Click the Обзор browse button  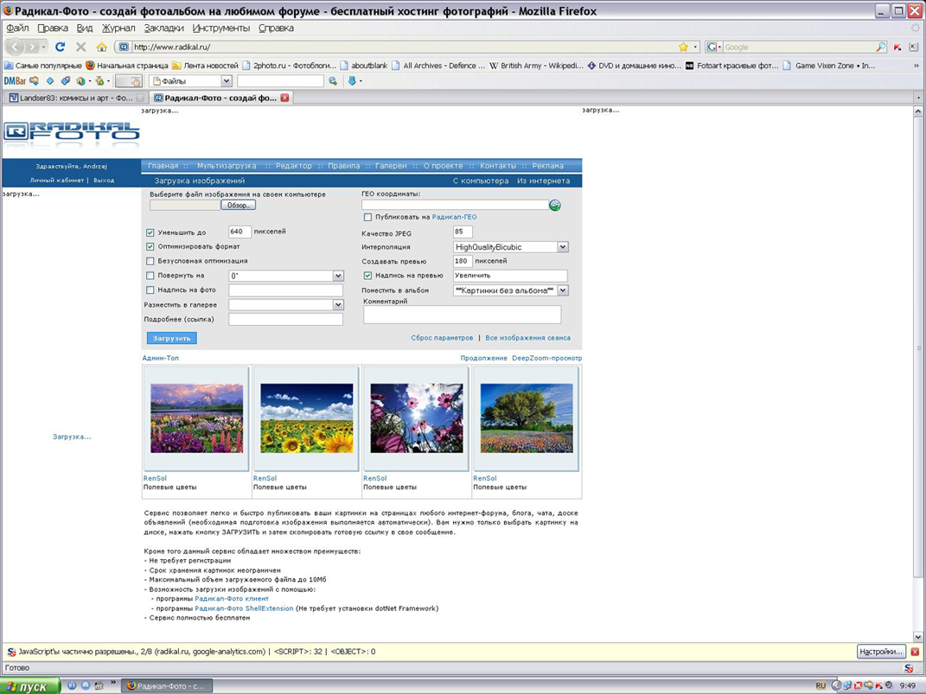tap(238, 205)
